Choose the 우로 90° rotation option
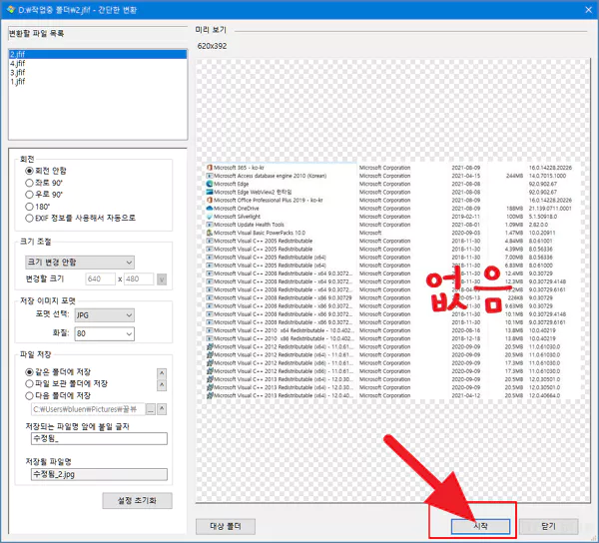The height and width of the screenshot is (543, 599). (44, 195)
